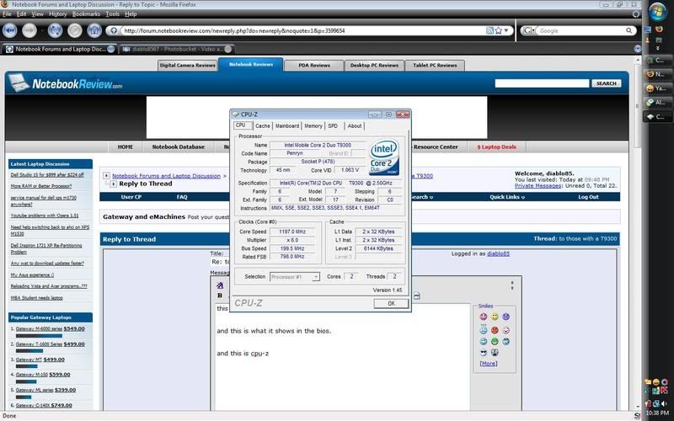Open the Firefox home page button

(x=94, y=30)
